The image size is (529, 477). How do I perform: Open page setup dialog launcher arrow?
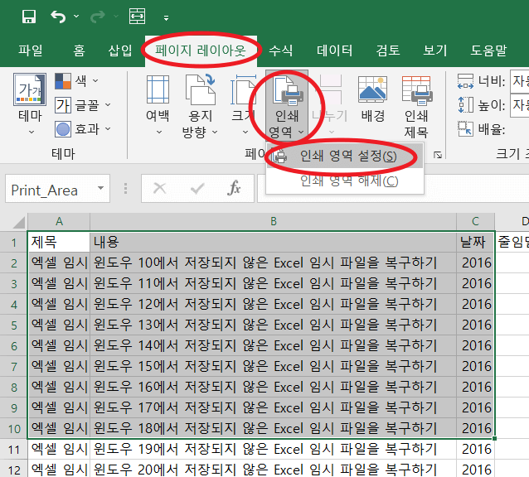click(x=438, y=155)
